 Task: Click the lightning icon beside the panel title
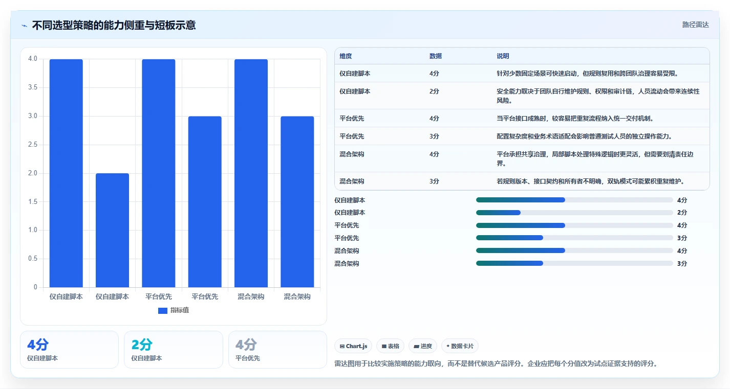25,25
